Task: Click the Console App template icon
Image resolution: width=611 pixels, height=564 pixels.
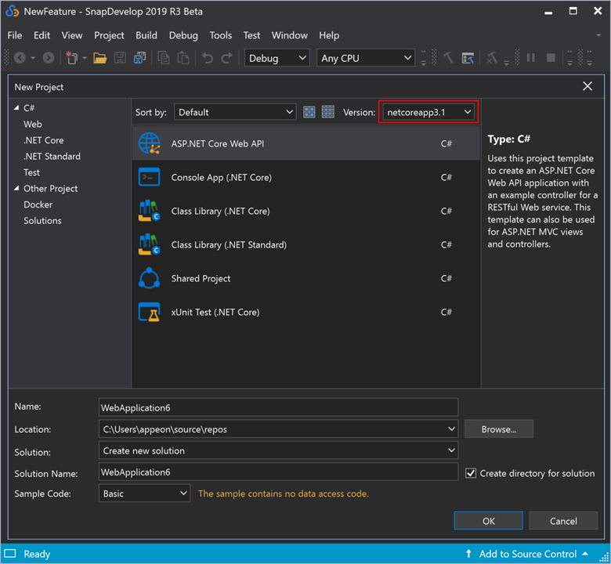Action: [150, 177]
